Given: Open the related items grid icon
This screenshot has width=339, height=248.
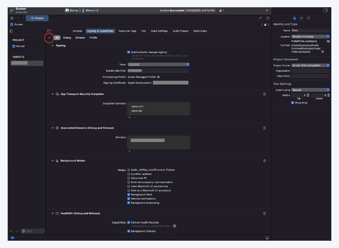Looking at the screenshot, I should pos(12,18).
